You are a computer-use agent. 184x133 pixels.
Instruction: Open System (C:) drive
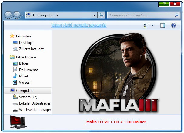click(28, 97)
